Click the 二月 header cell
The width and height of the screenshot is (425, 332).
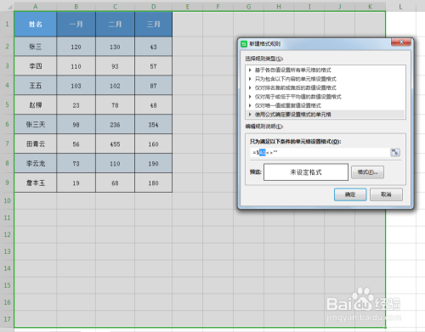click(116, 25)
